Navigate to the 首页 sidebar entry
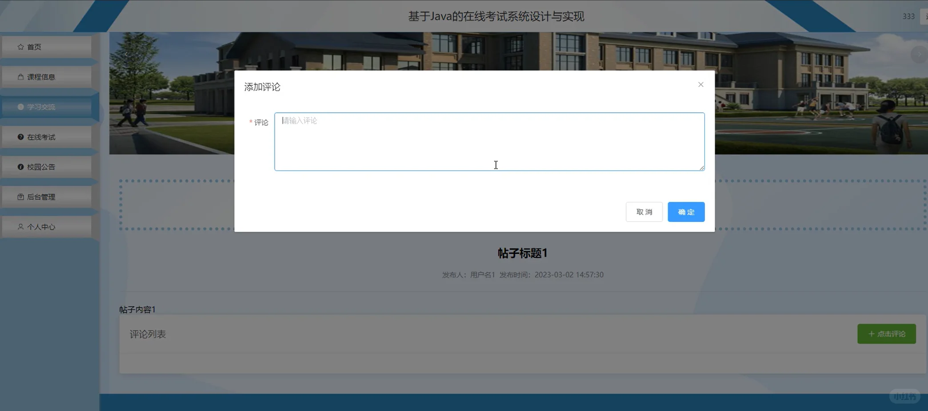Screen dimensions: 928x411 pyautogui.click(x=35, y=46)
